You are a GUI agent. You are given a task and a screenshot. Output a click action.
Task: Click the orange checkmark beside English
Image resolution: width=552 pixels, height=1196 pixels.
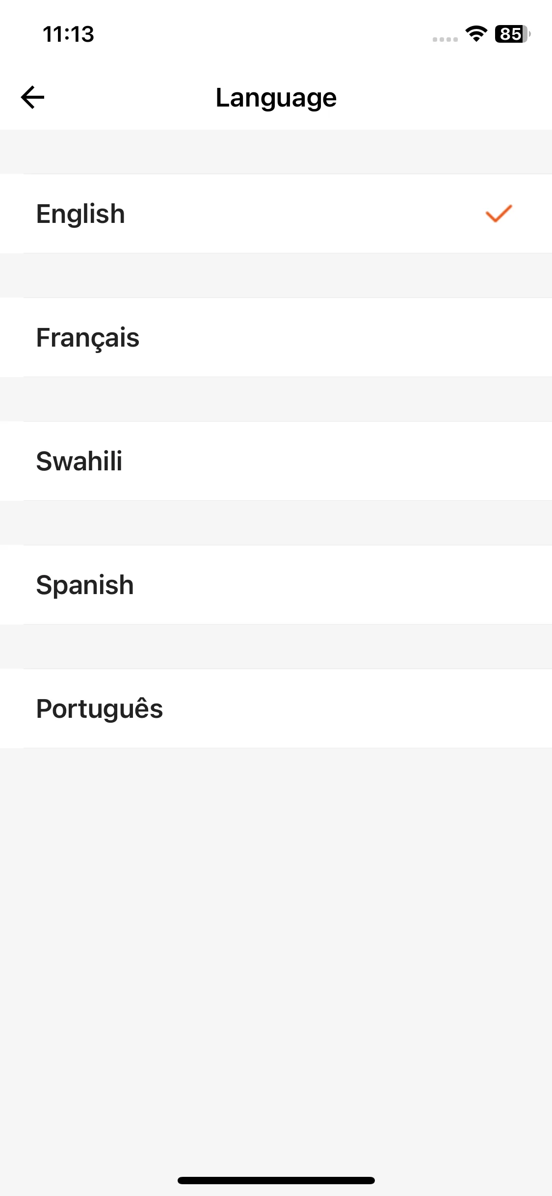coord(499,214)
